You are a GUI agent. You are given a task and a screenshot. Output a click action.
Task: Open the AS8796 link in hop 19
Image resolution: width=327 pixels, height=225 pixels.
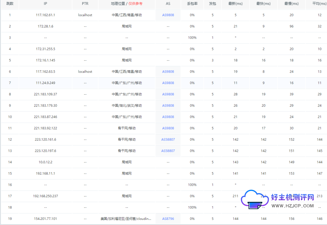point(168,219)
